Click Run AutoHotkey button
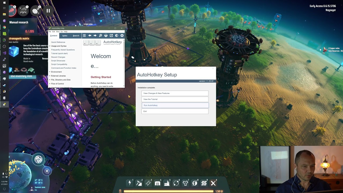343x193 pixels. pyautogui.click(x=175, y=105)
